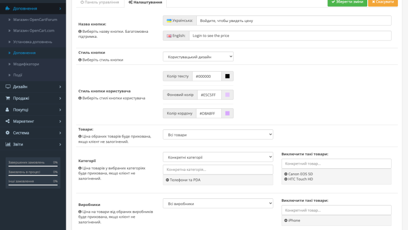This screenshot has height=230, width=408.
Task: Switch to the Панель управління tab
Action: (x=100, y=3)
